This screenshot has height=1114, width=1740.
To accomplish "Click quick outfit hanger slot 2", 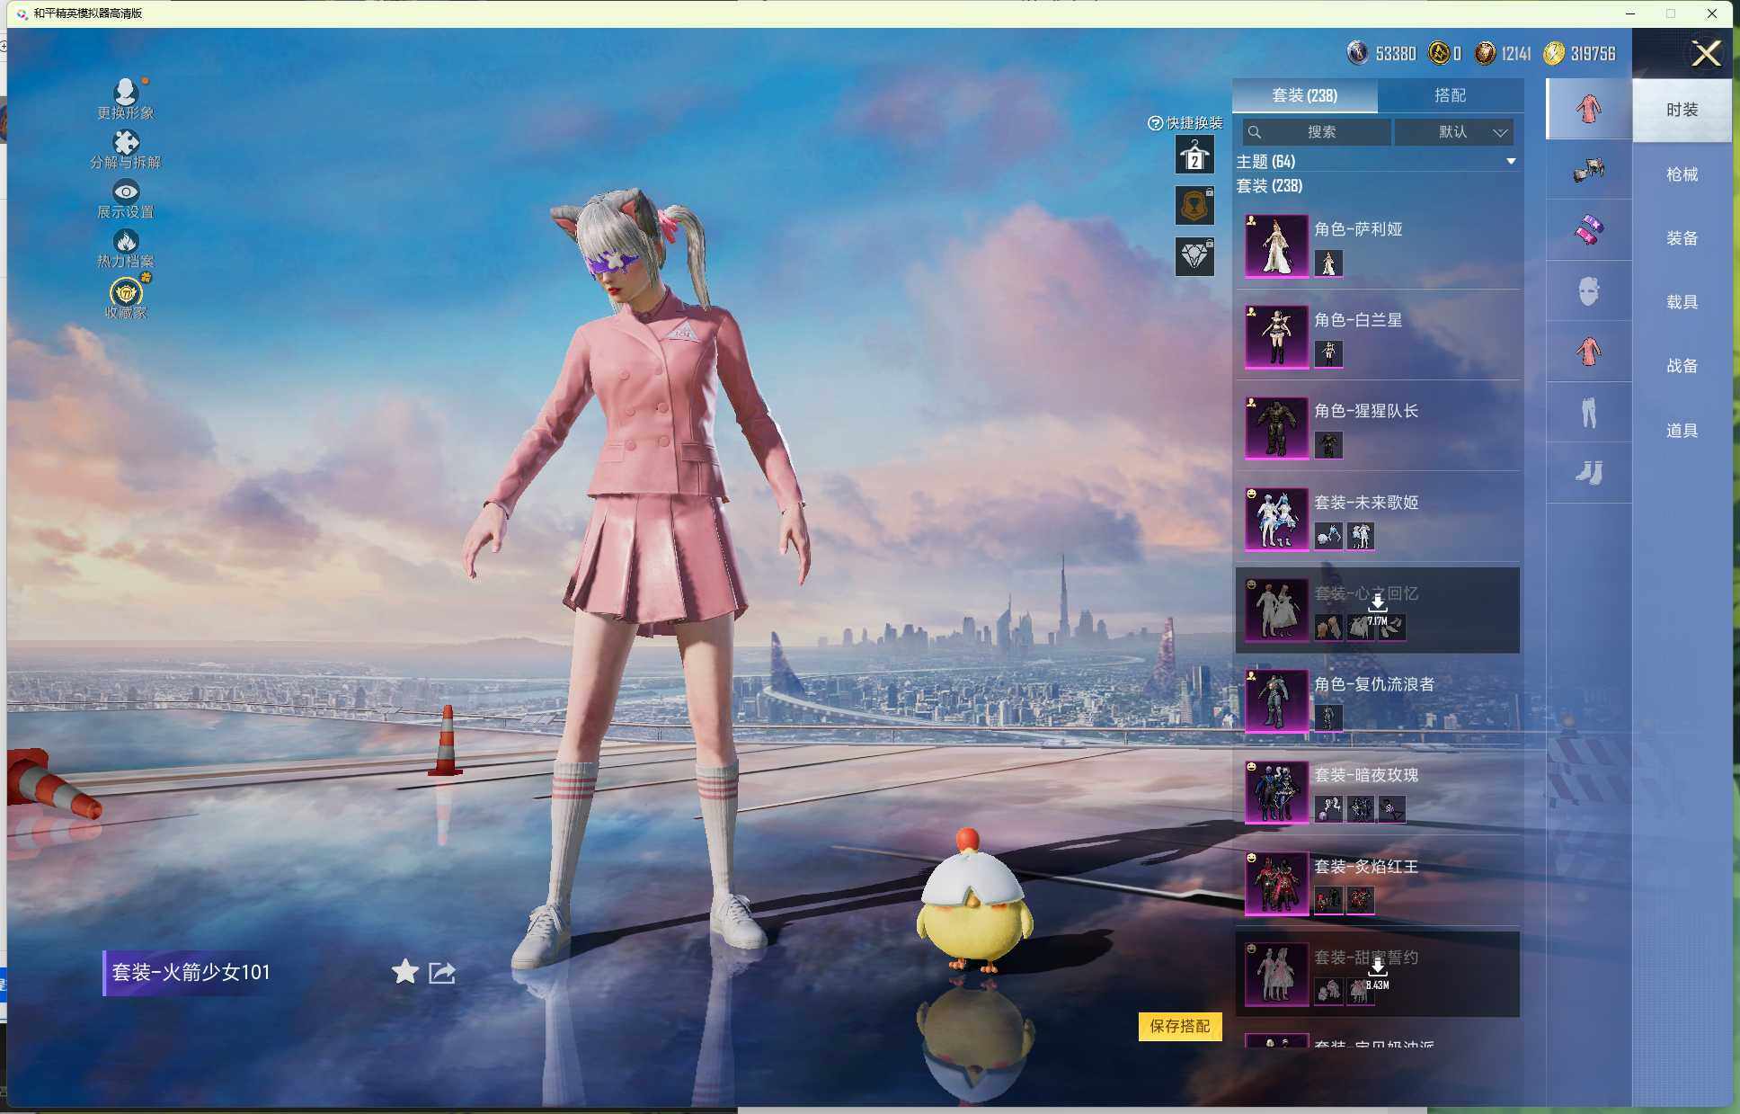I will pos(1194,156).
